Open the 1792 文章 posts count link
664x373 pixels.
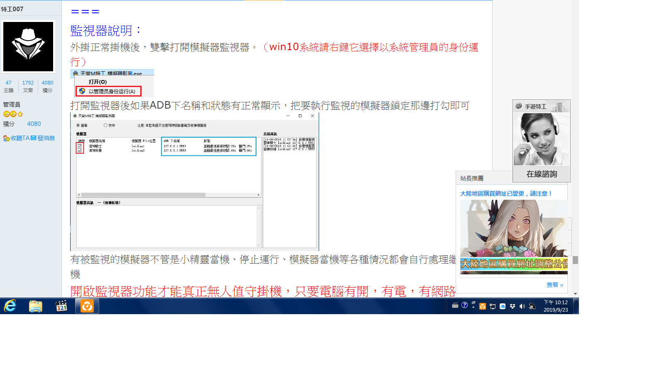(28, 86)
